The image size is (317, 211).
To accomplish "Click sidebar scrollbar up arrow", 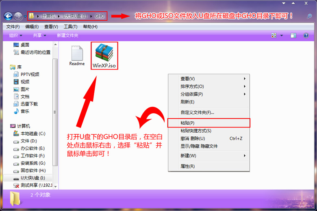I will (55, 44).
